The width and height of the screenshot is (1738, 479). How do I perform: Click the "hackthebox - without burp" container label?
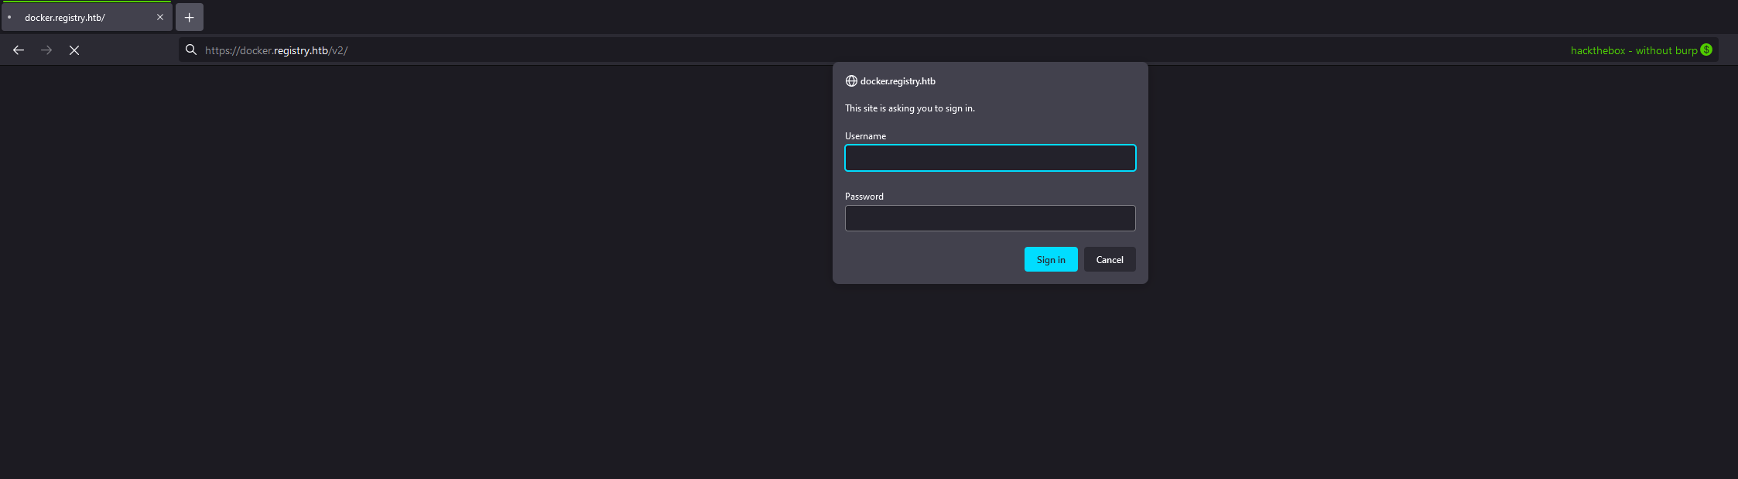(1634, 50)
